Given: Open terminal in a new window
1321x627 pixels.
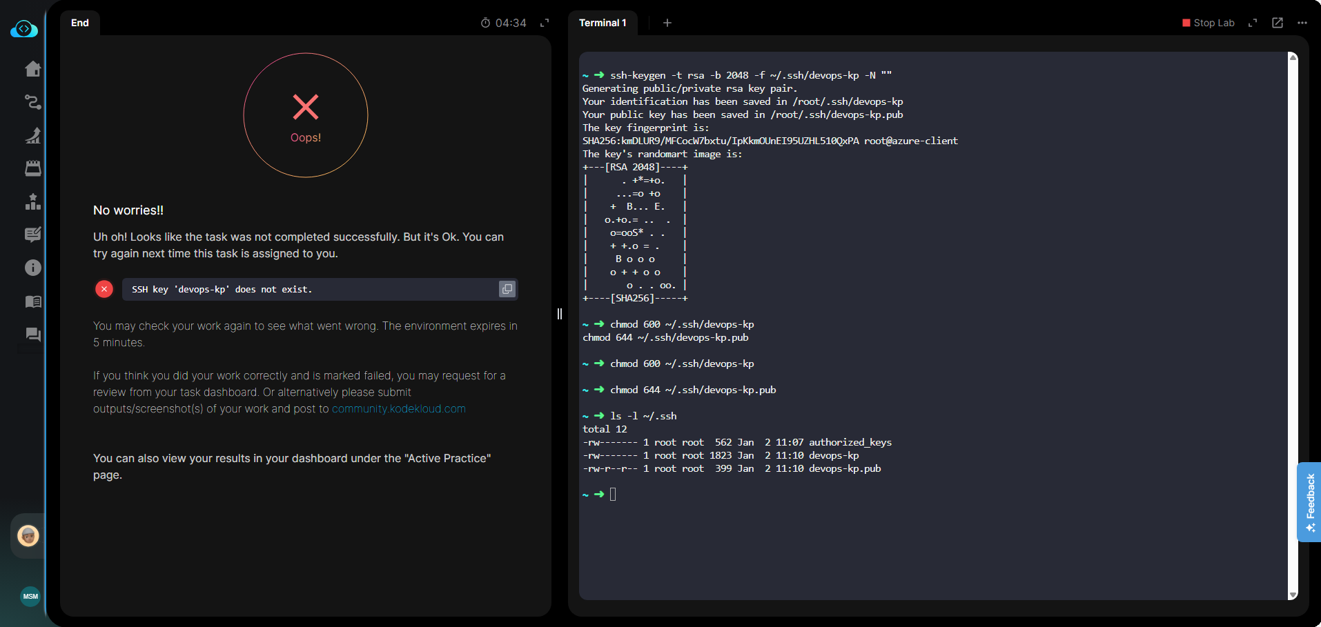Looking at the screenshot, I should (1278, 23).
